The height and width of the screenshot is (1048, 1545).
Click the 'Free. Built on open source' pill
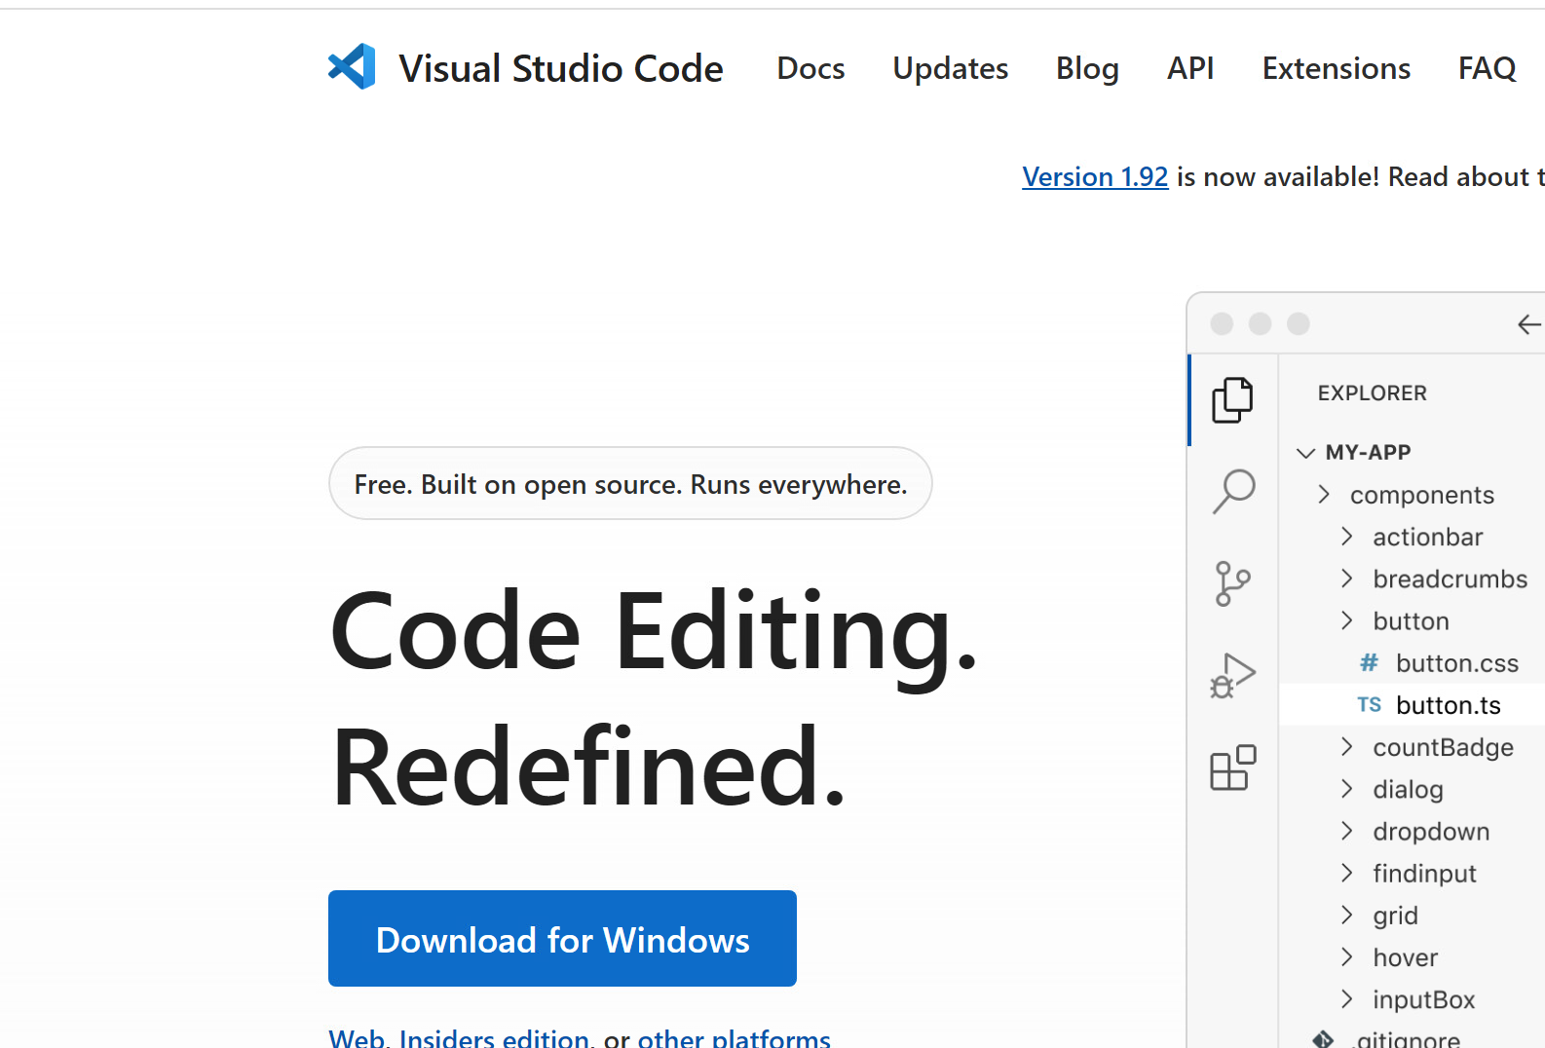630,484
